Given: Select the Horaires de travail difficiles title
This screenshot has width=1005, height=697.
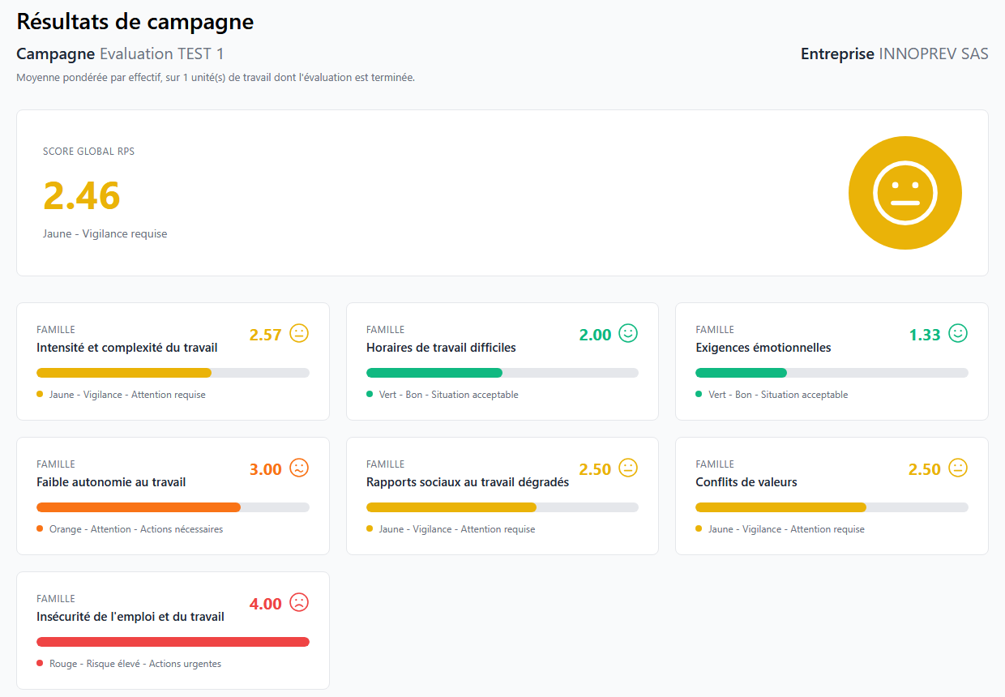Looking at the screenshot, I should click(x=441, y=348).
